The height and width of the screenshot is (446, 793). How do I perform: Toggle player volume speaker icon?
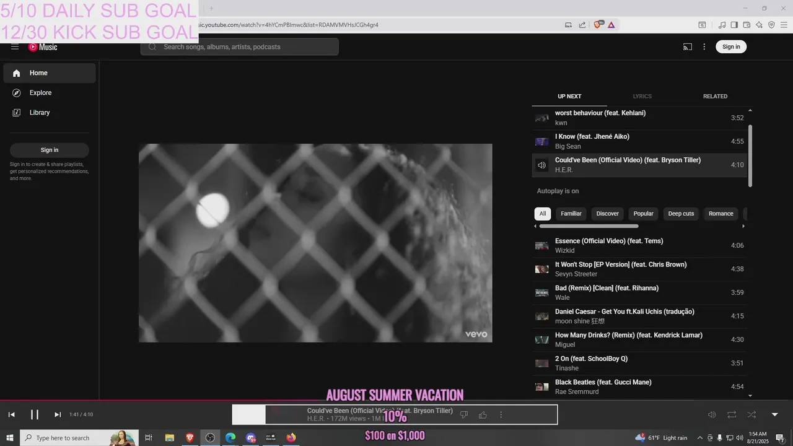[712, 414]
